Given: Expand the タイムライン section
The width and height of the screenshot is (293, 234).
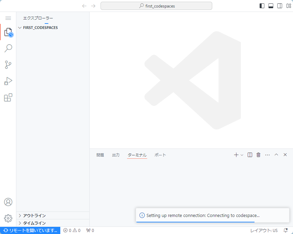Looking at the screenshot, I should 53,223.
